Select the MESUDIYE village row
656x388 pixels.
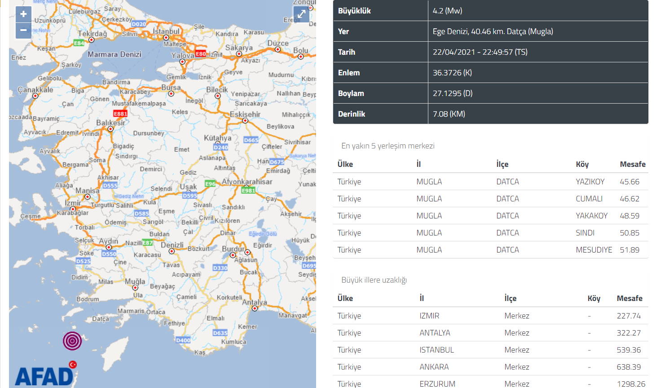coord(490,250)
